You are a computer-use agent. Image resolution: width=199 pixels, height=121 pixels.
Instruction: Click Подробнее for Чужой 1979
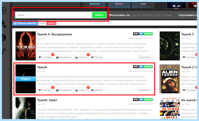pos(145,90)
